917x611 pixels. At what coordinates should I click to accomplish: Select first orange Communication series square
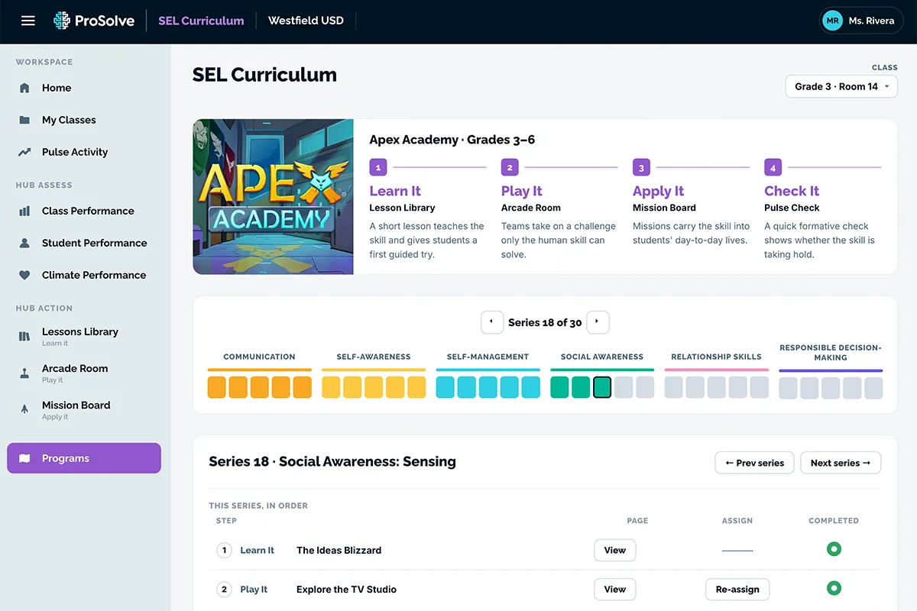click(x=217, y=387)
